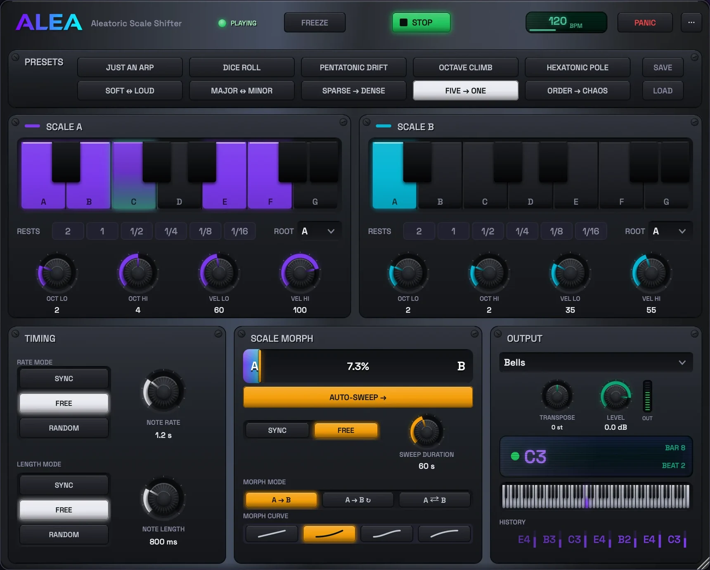Click the Scale A VEL LO knob
Image resolution: width=710 pixels, height=570 pixels.
pyautogui.click(x=219, y=273)
